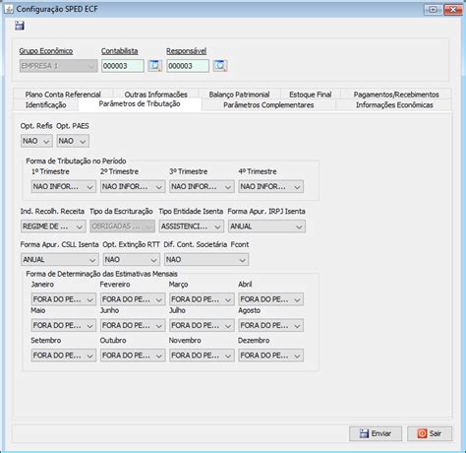Open the 4º Trimestre taxation dropdown

click(271, 186)
